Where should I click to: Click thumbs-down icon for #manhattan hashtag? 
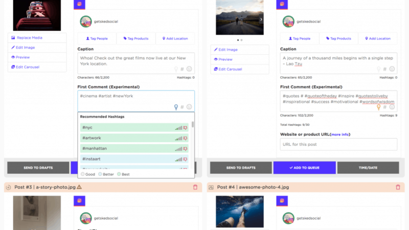tap(185, 149)
